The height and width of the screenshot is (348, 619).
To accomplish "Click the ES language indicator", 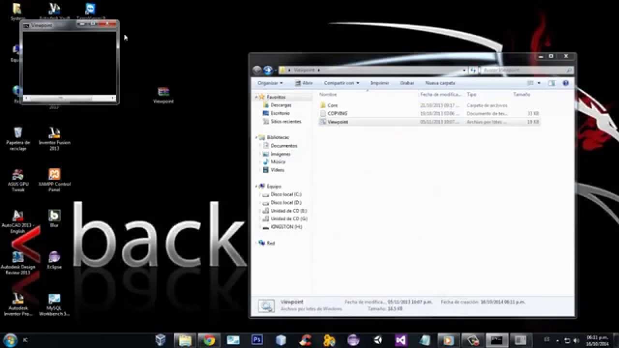I will 547,340.
